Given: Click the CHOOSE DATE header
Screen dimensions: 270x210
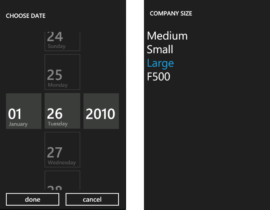Looking at the screenshot, I should (25, 16).
